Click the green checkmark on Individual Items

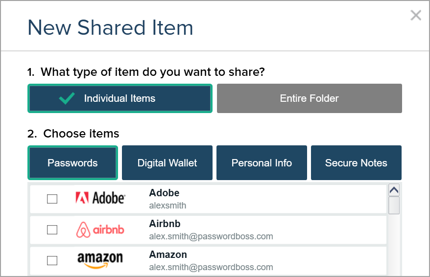pos(67,98)
